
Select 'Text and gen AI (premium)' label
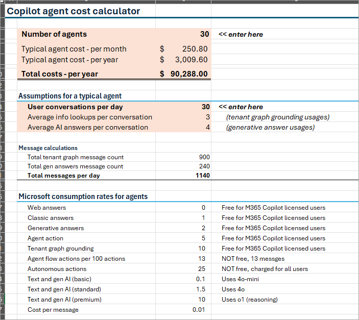[x=64, y=300]
